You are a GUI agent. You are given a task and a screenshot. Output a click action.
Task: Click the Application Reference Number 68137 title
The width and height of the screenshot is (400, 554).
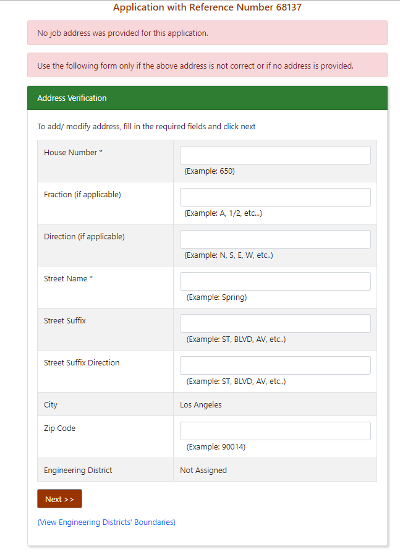coord(207,7)
